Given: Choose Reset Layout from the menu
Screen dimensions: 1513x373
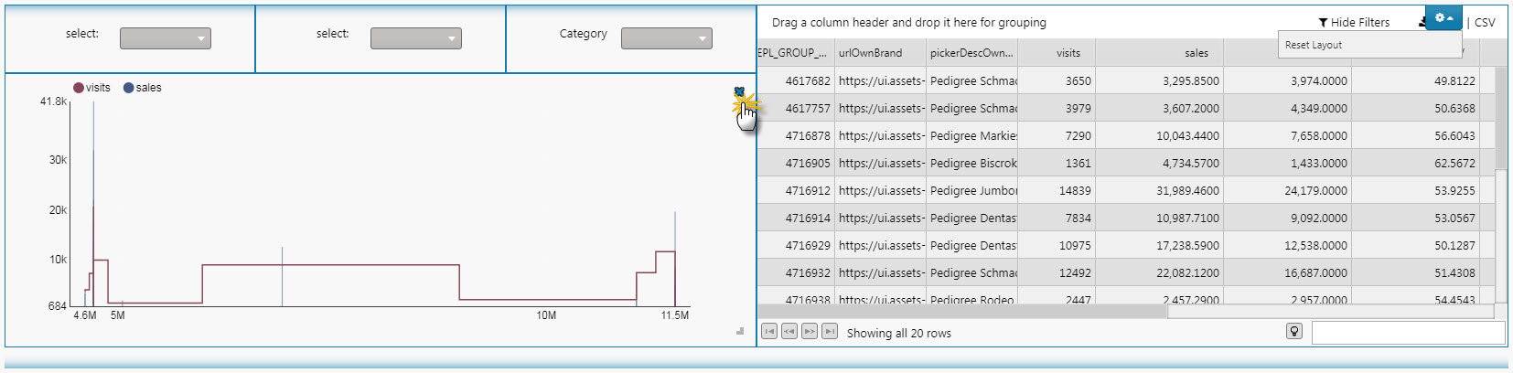Looking at the screenshot, I should pos(1314,45).
